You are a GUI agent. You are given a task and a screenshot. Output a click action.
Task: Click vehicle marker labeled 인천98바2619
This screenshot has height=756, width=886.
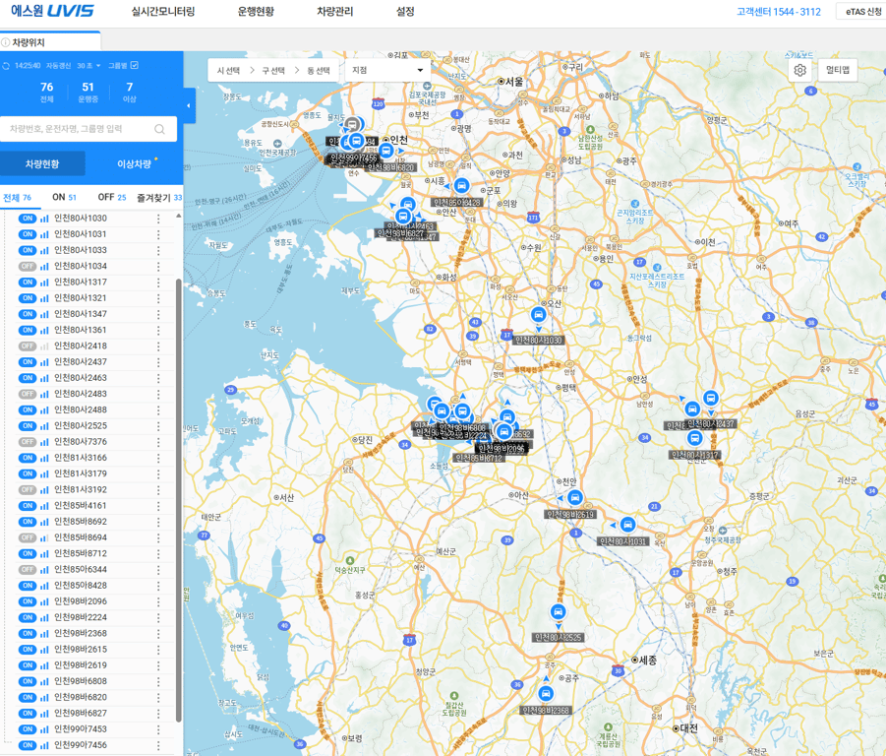(575, 499)
